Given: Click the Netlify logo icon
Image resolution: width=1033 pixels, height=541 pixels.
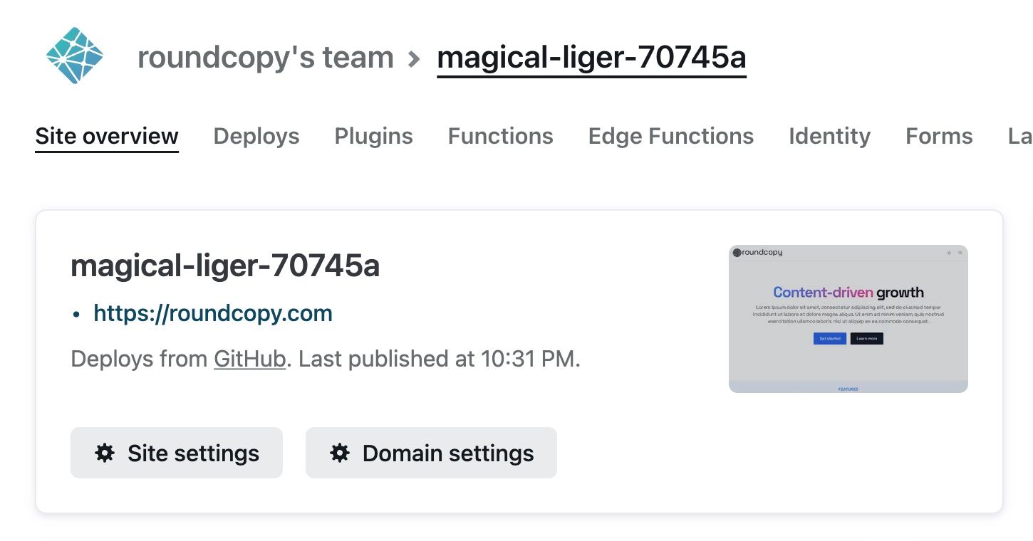Looking at the screenshot, I should tap(75, 56).
